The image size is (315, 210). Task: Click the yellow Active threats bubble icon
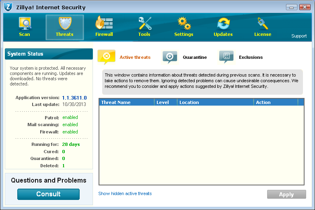(x=107, y=57)
